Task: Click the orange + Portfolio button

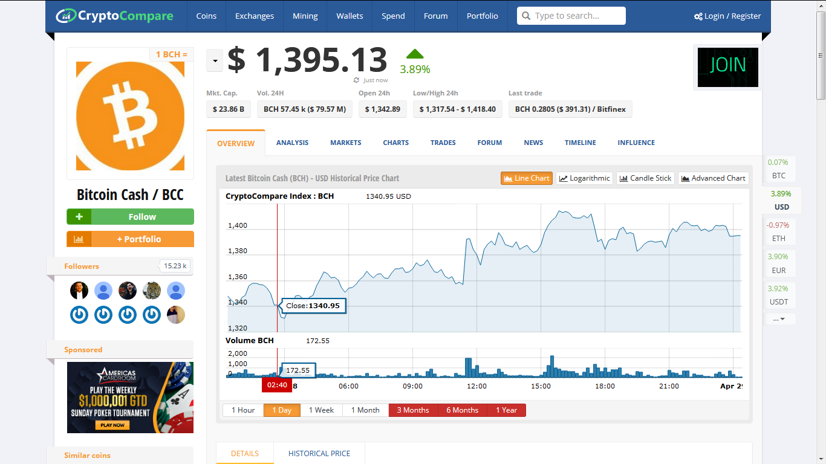Action: tap(131, 239)
